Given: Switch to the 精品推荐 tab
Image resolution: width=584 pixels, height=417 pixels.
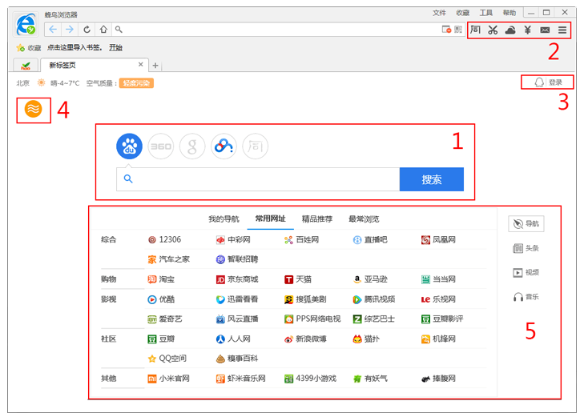Looking at the screenshot, I should [317, 219].
